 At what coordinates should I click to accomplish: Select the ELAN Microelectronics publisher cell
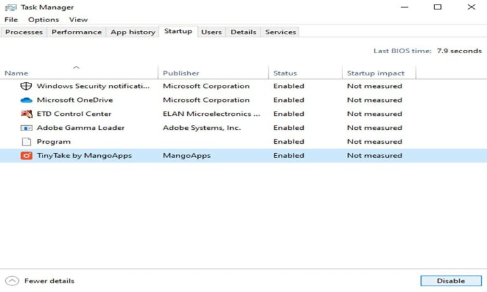[x=211, y=114]
